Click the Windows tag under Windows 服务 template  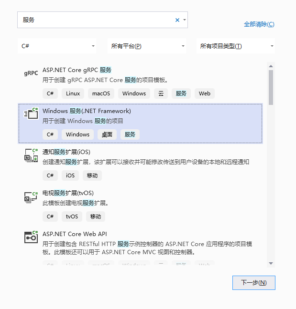[x=77, y=134]
